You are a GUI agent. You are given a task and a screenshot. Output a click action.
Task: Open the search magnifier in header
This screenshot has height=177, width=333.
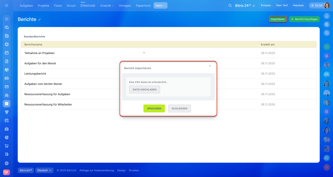pyautogui.click(x=230, y=5)
